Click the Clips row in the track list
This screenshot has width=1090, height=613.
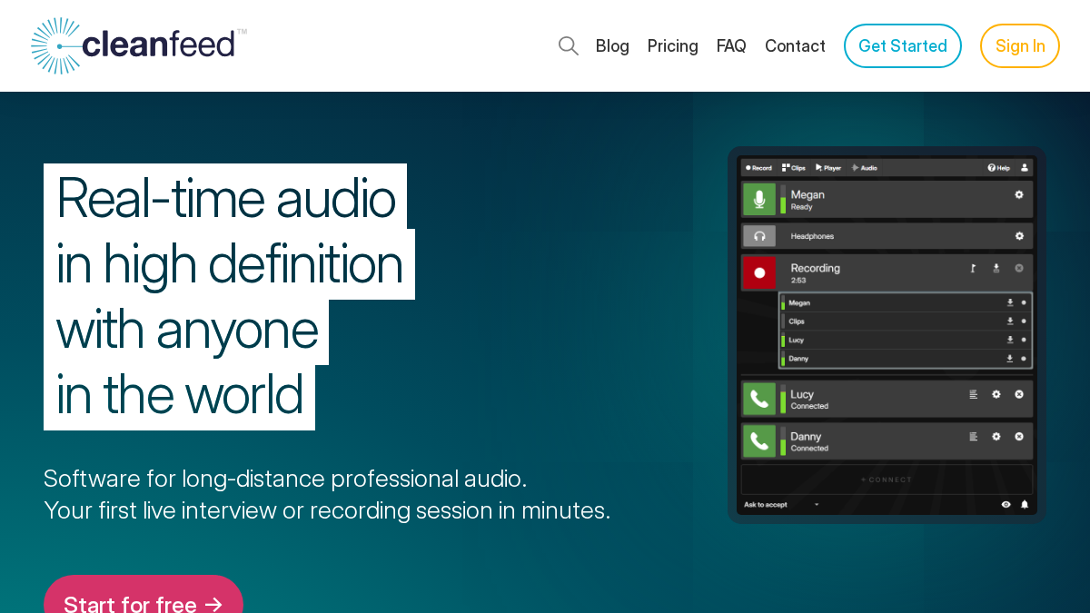(x=906, y=321)
